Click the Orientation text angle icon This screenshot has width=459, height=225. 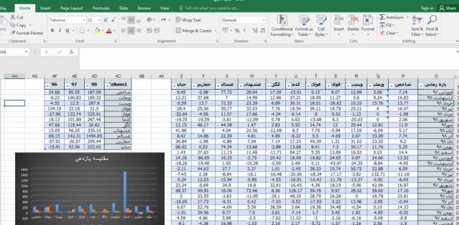click(x=150, y=20)
